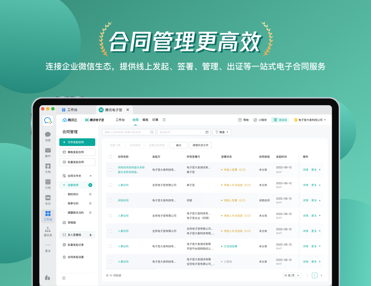Image resolution: width=371 pixels, height=286 pixels.
Task: Check the 采购合同 row with signer 何规
Action: click(x=110, y=200)
